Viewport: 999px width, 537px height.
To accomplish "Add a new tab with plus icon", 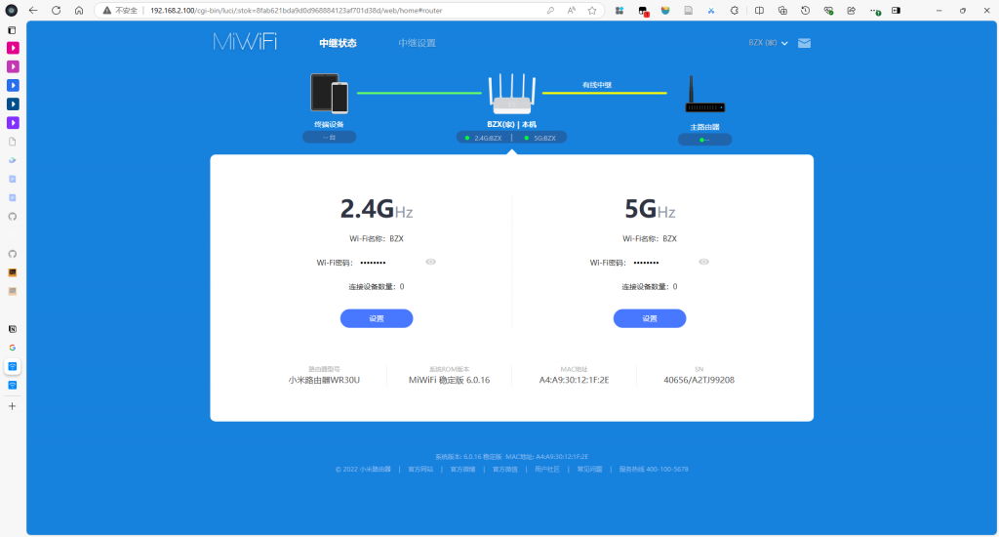I will (12, 405).
